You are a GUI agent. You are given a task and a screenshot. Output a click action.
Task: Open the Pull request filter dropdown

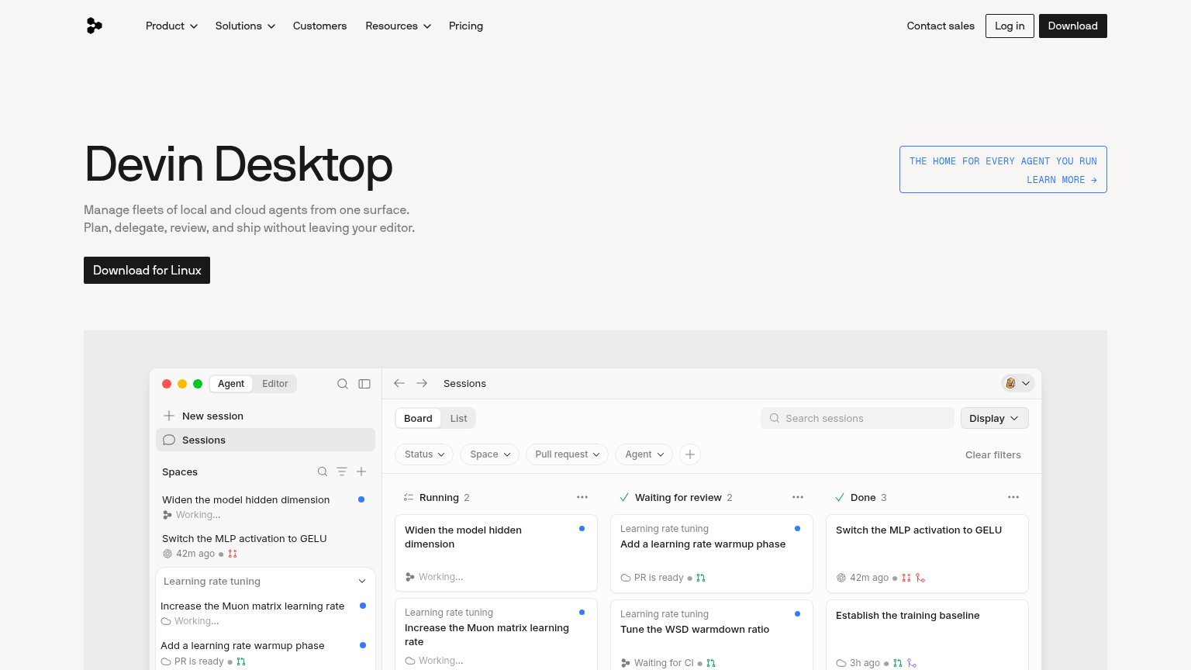(x=567, y=454)
